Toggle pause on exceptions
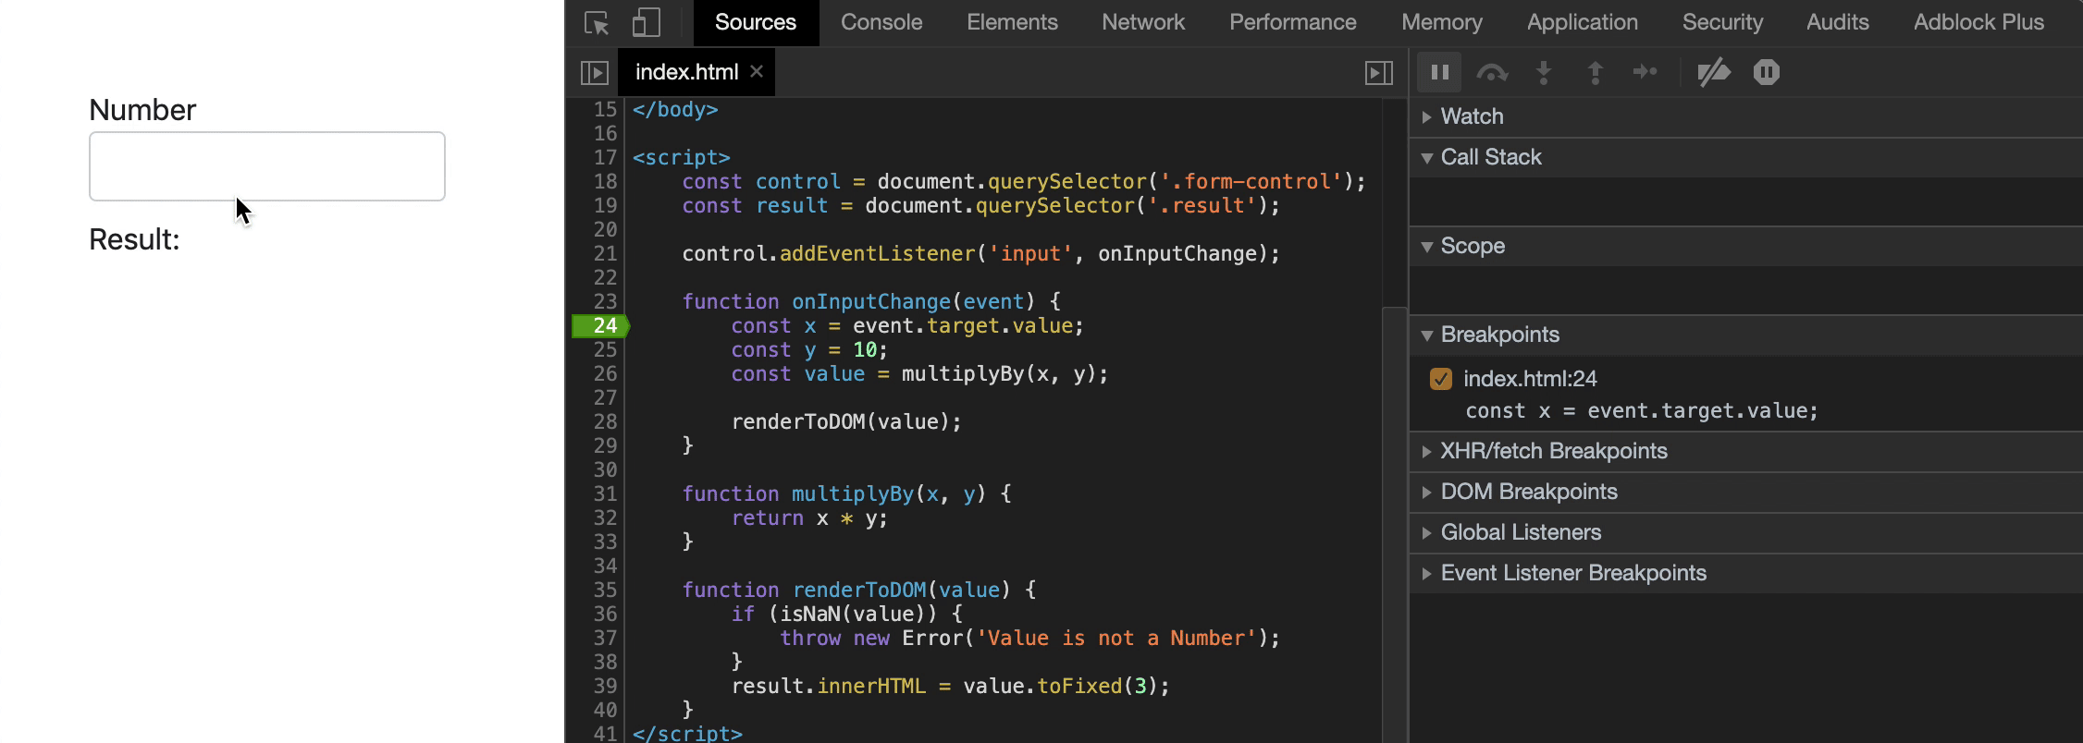2083x743 pixels. pyautogui.click(x=1766, y=72)
